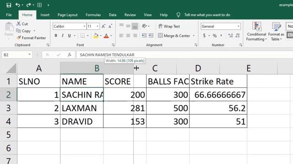This screenshot has width=293, height=164.
Task: Open Number format dialog launcher
Action: (240, 45)
